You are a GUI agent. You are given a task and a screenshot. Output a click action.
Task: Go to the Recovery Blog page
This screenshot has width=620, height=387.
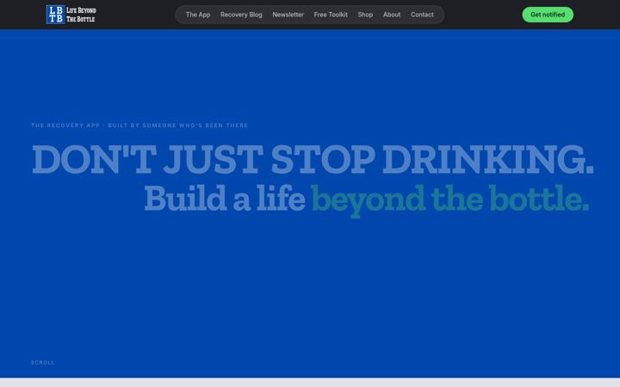tap(241, 15)
